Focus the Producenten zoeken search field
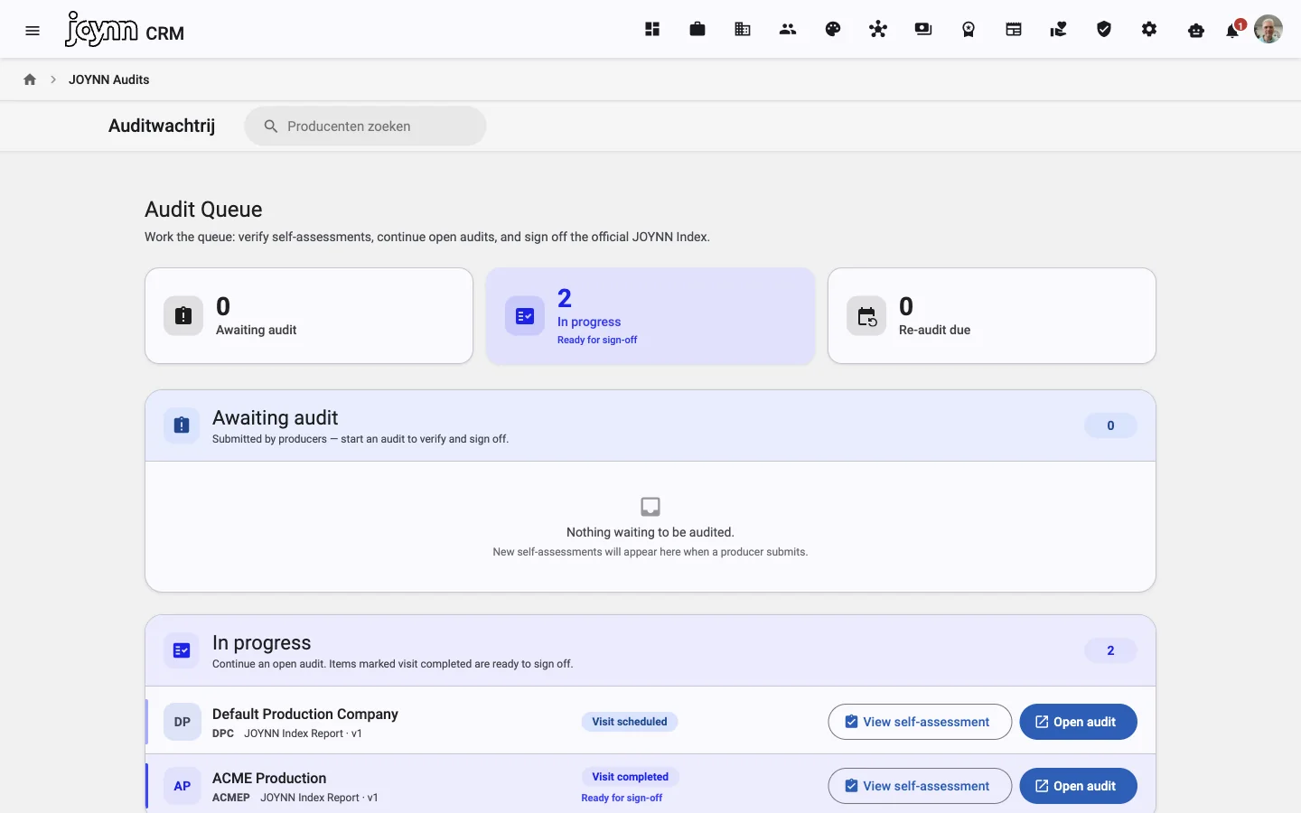This screenshot has width=1301, height=813. (x=365, y=126)
